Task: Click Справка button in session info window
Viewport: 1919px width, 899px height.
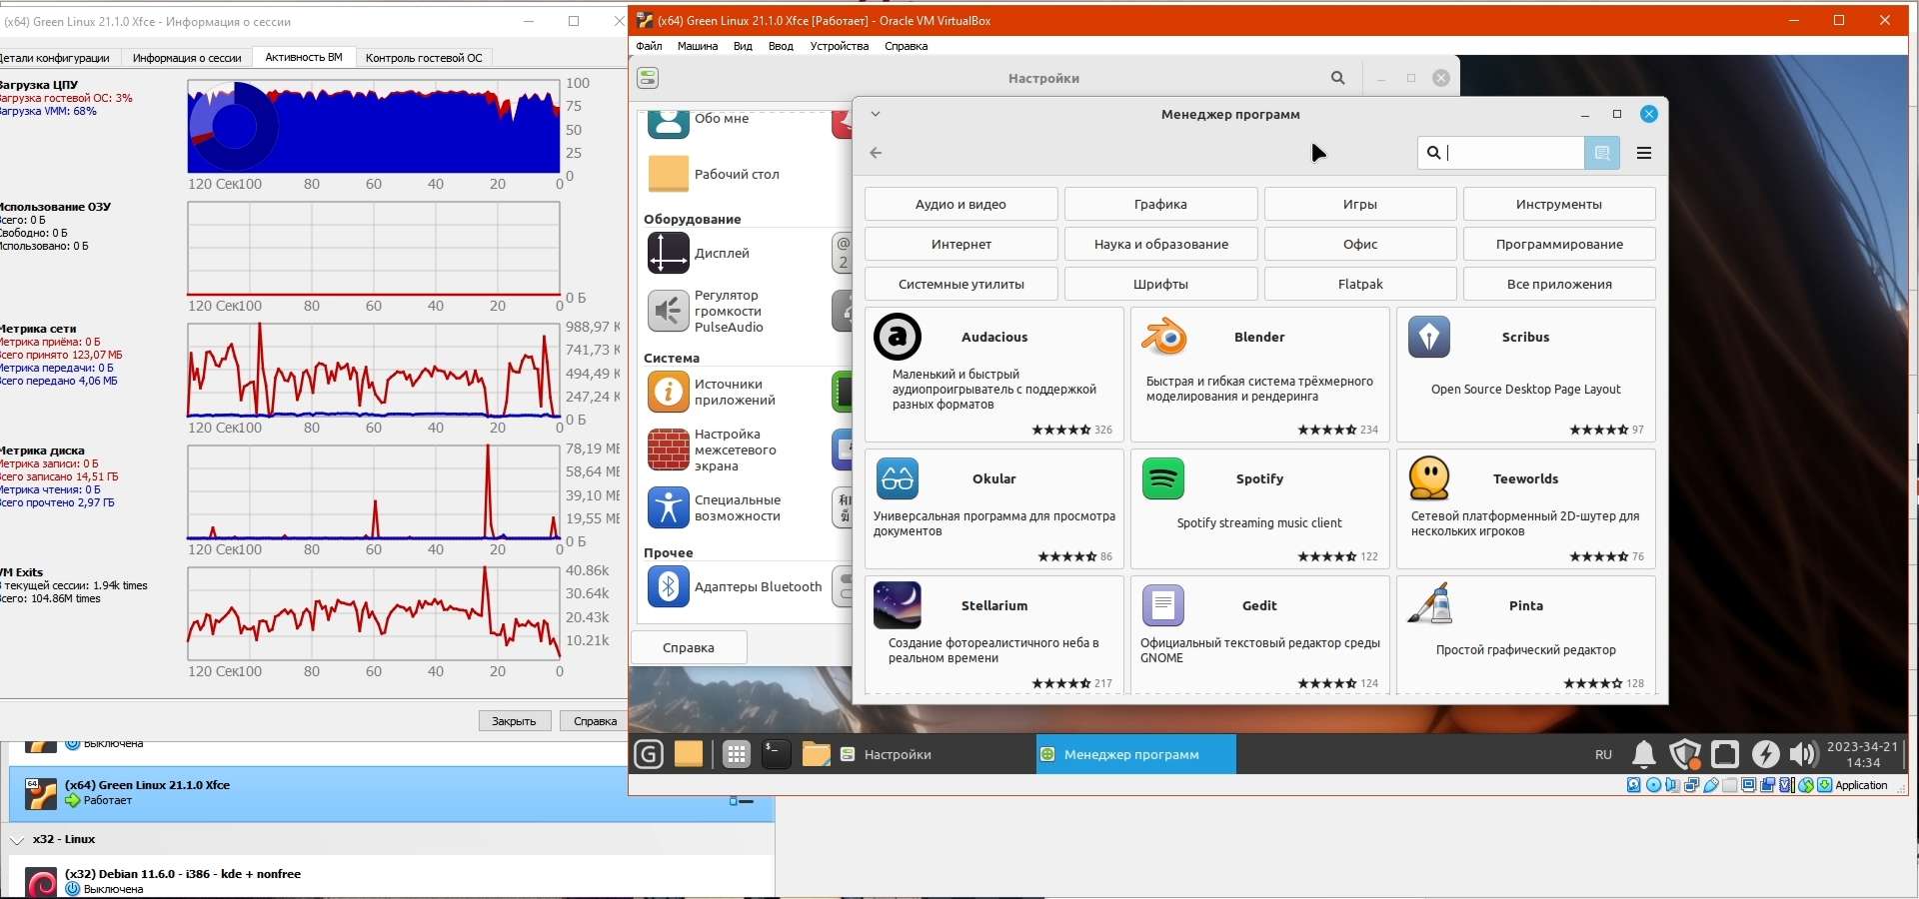Action: [595, 721]
